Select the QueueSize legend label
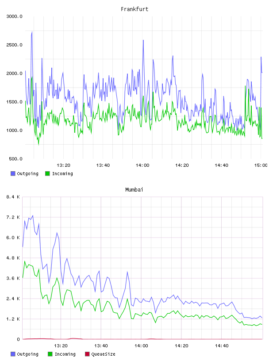The height and width of the screenshot is (361, 269). [x=103, y=354]
